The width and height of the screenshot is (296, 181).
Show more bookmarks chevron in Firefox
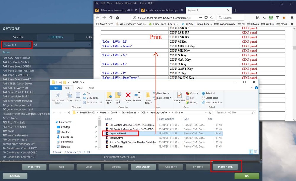click(x=292, y=24)
